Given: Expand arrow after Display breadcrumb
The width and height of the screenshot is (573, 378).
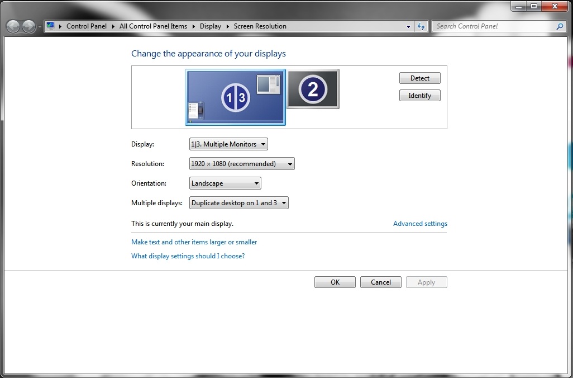Looking at the screenshot, I should coord(228,26).
